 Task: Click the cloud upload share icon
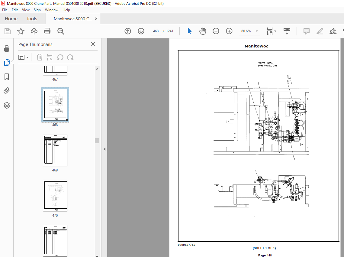34,31
